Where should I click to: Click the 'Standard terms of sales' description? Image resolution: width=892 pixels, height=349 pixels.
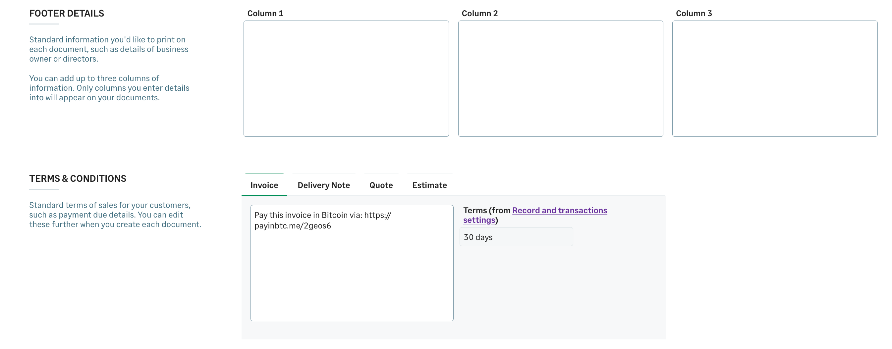click(x=115, y=215)
